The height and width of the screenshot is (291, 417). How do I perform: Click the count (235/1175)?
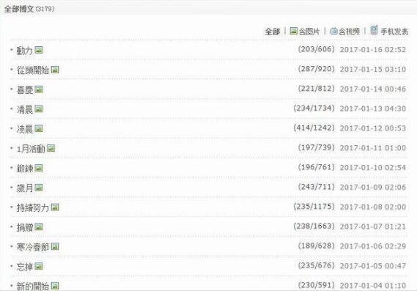(x=314, y=207)
